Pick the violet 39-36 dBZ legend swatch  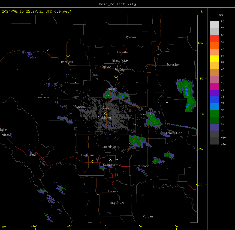point(214,93)
